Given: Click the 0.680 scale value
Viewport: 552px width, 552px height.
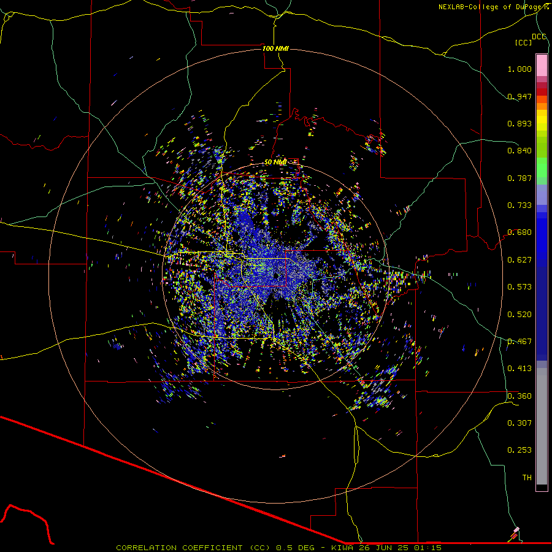Looking at the screenshot, I should tap(519, 232).
